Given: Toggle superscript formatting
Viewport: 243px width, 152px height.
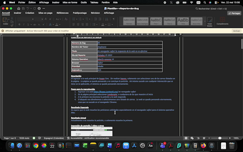Looking at the screenshot, I should [44, 25].
